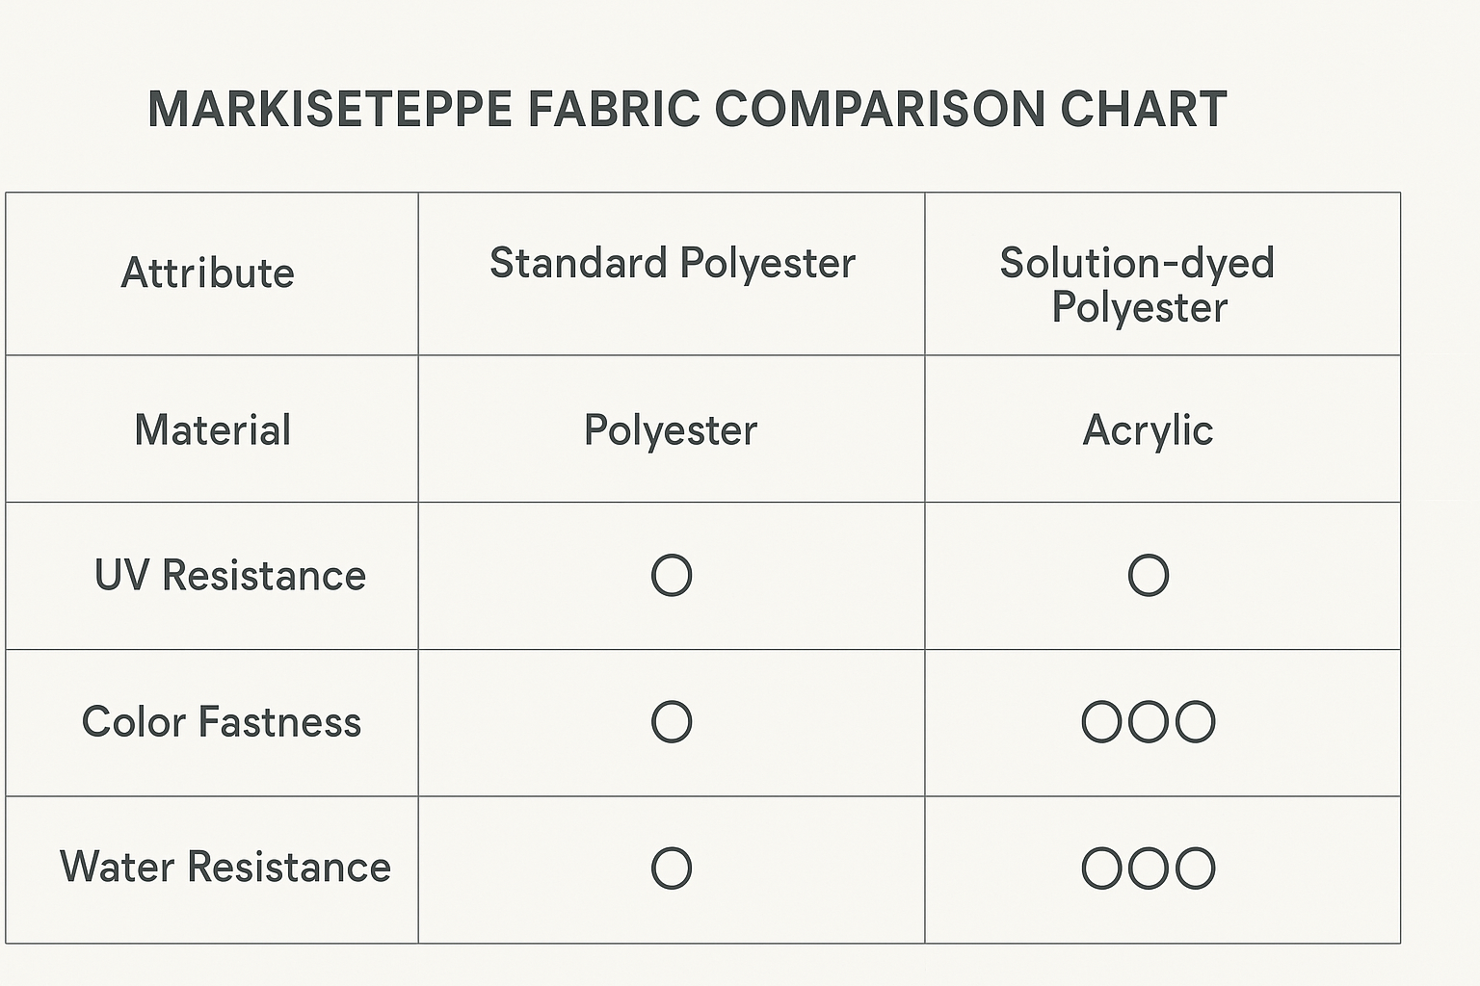The height and width of the screenshot is (986, 1480).
Task: Click middle Color Fastness circle for Solution-dyed
Action: (1149, 722)
